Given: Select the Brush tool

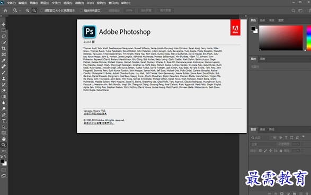Looking at the screenshot, I should pyautogui.click(x=4, y=73).
